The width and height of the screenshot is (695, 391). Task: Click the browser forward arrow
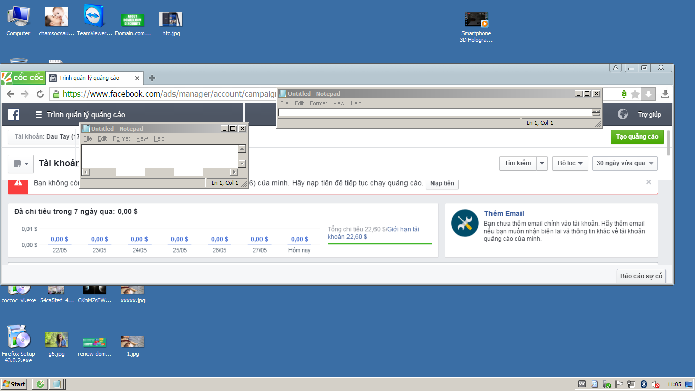(x=25, y=94)
